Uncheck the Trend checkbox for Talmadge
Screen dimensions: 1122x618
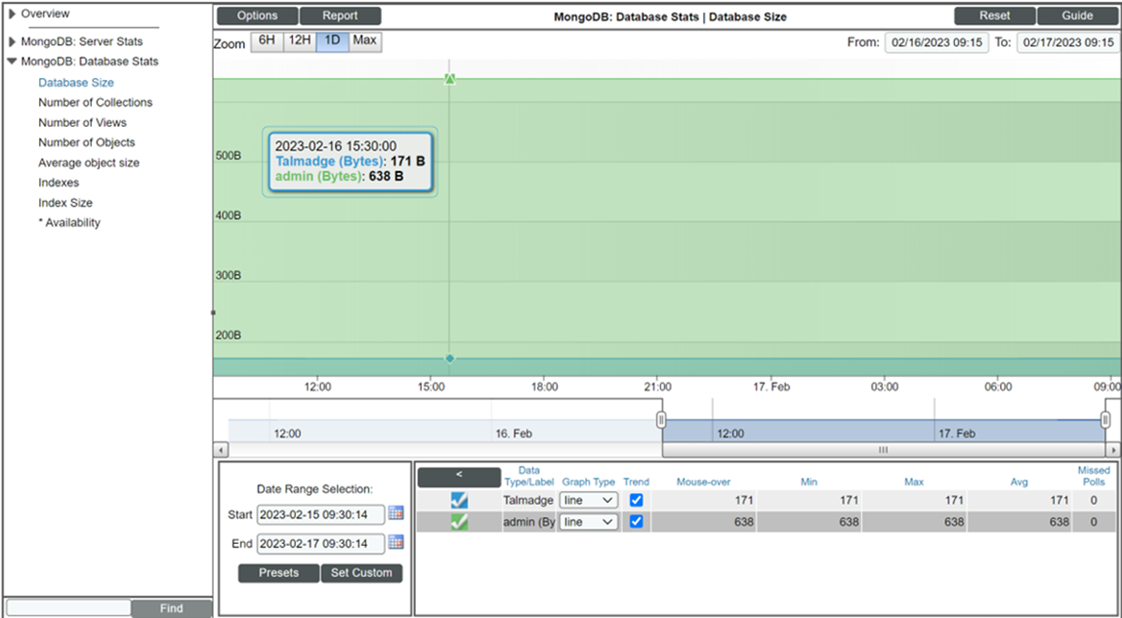click(x=636, y=500)
